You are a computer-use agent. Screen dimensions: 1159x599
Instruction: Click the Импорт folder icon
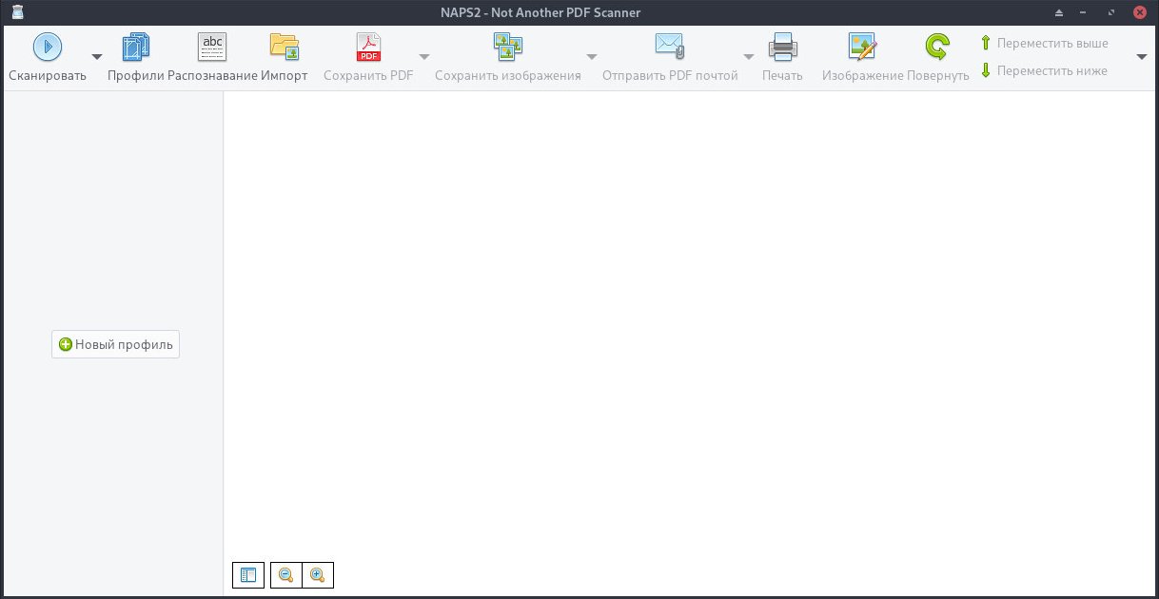click(x=285, y=47)
